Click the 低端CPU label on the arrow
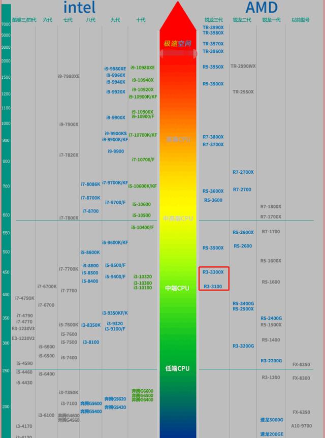Image resolution: width=325 pixels, height=438 pixels. 177,368
